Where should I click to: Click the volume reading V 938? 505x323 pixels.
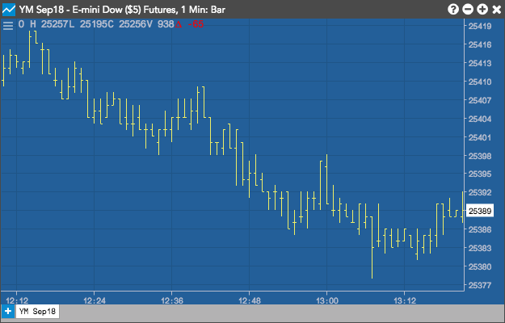162,24
